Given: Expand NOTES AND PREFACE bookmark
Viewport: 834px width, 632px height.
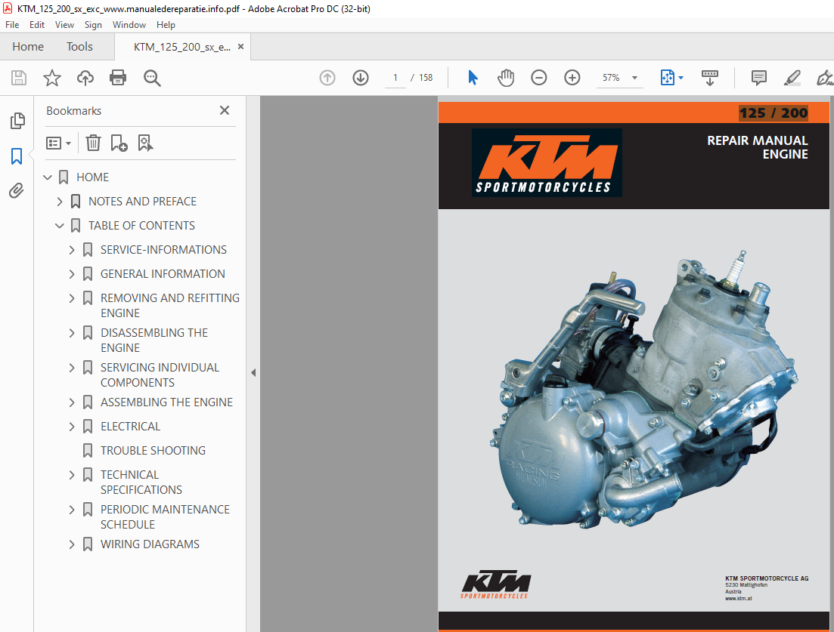Looking at the screenshot, I should [60, 202].
